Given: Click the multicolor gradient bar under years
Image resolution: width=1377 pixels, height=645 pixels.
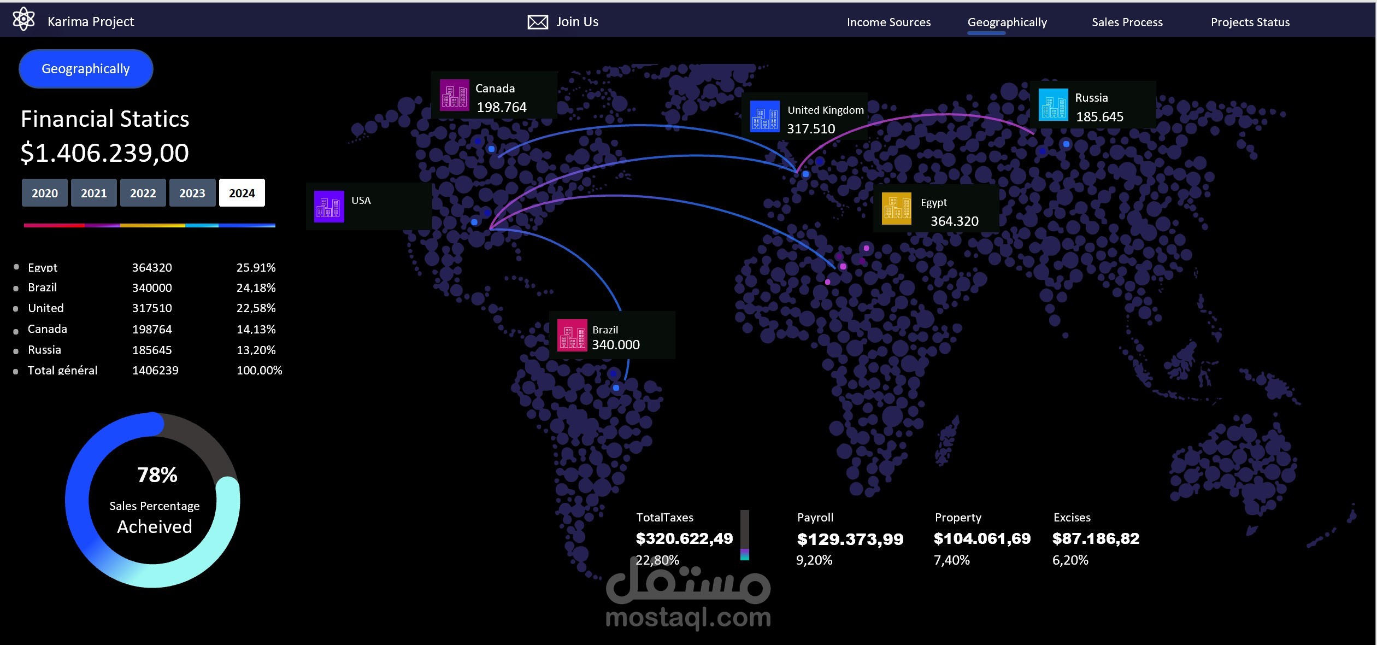Looking at the screenshot, I should pyautogui.click(x=149, y=225).
